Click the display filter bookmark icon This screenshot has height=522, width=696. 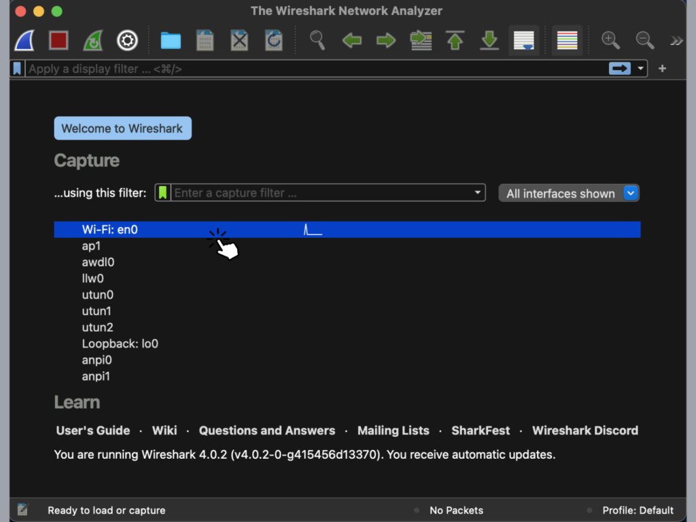click(x=18, y=69)
